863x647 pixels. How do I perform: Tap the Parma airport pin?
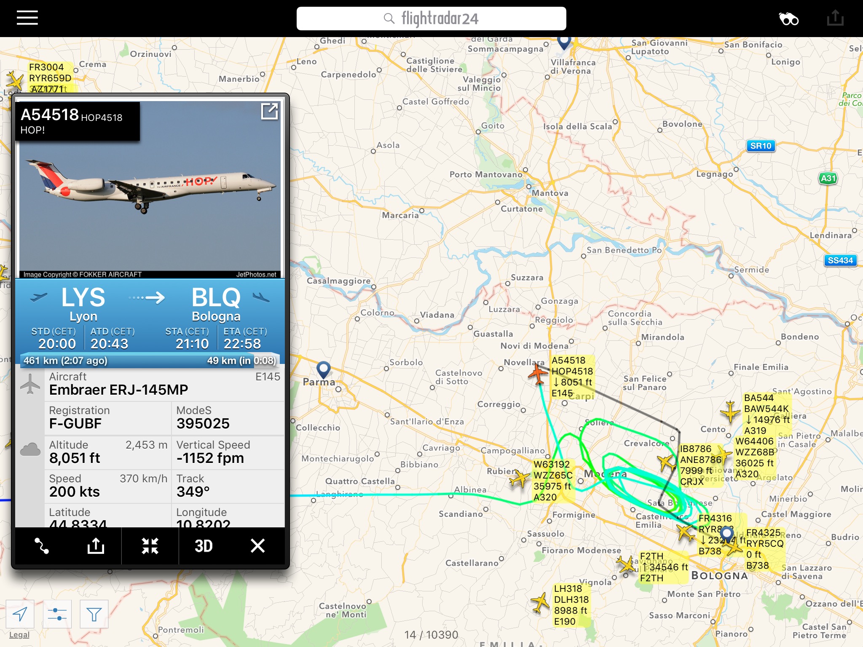(x=323, y=370)
